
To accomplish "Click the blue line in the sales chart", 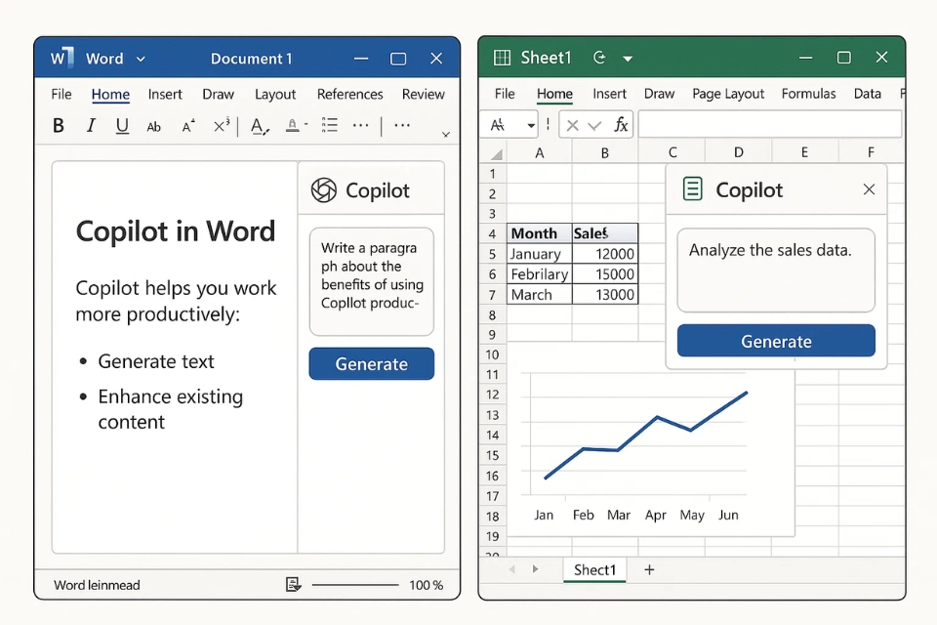I will click(645, 435).
